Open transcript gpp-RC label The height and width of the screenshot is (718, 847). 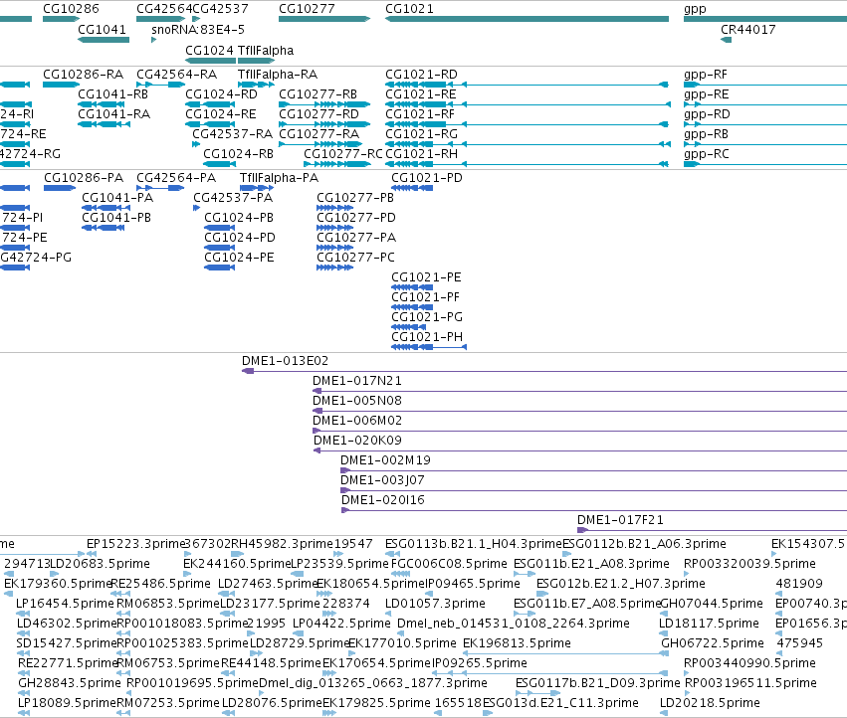pos(706,154)
